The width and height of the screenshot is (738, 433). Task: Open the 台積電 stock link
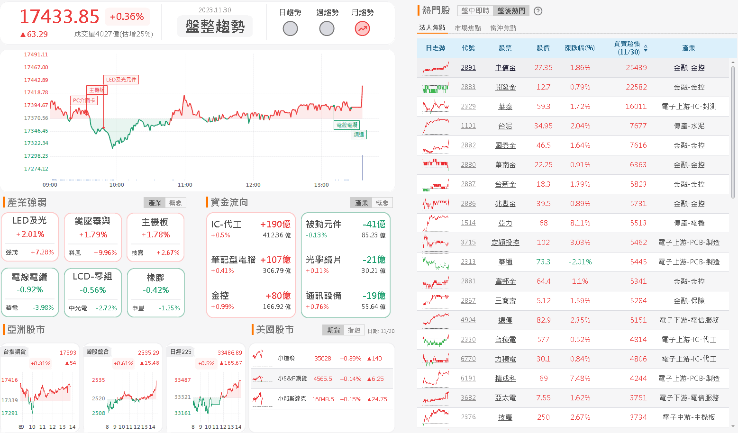point(505,340)
